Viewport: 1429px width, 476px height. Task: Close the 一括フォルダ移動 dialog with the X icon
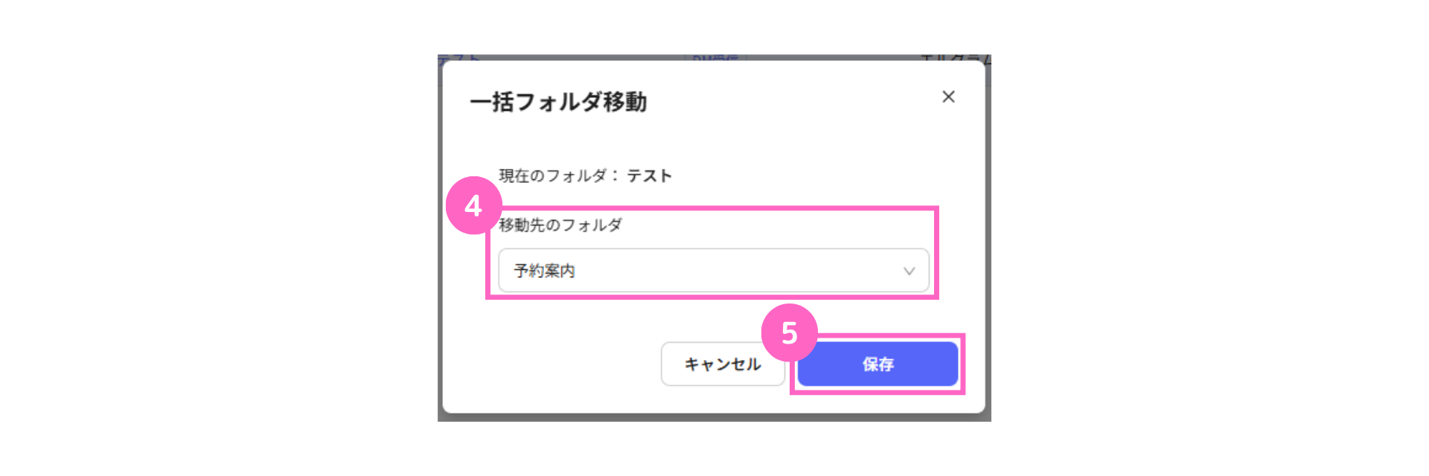948,97
